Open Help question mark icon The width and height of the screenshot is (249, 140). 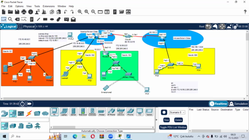pos(245,12)
